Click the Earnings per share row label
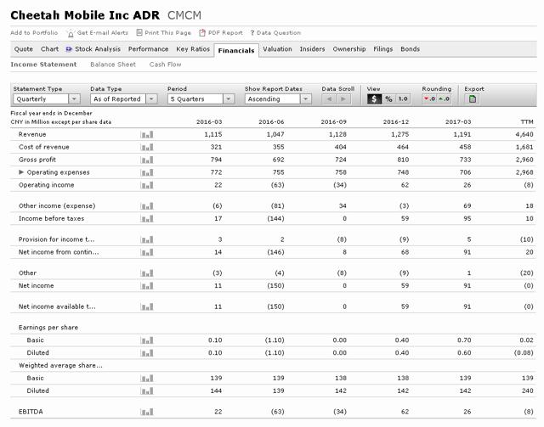Viewport: 544px width, 427px height. coord(48,328)
